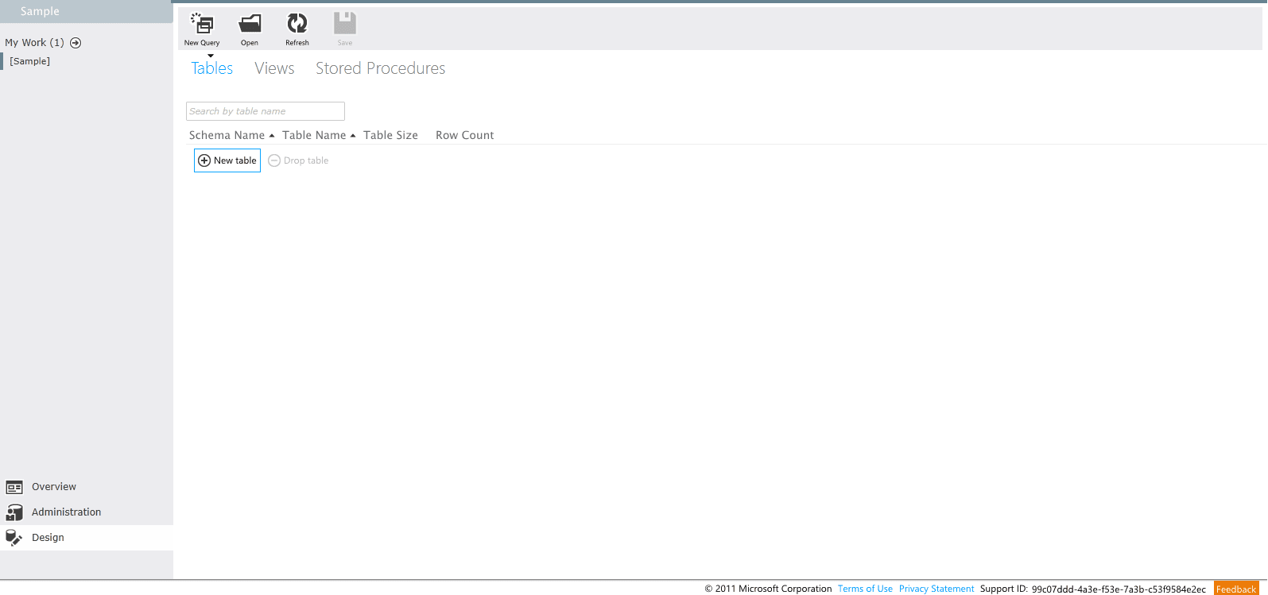The height and width of the screenshot is (595, 1268).
Task: Click the My Work arrow icon
Action: click(x=76, y=43)
